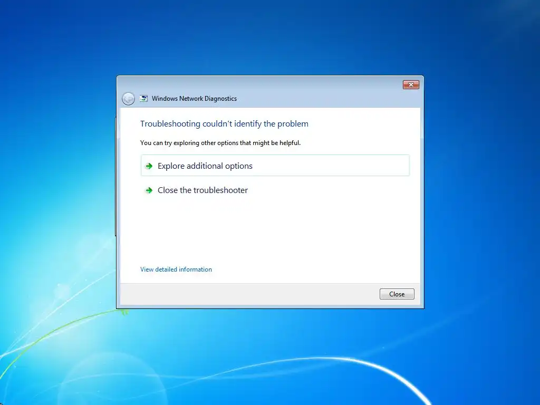Click the Close button at the bottom right
540x405 pixels.
tap(397, 294)
